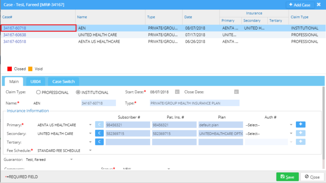Screen dimensions: 326x183
Task: Open the Guarantor dropdown
Action: (x=71, y=160)
